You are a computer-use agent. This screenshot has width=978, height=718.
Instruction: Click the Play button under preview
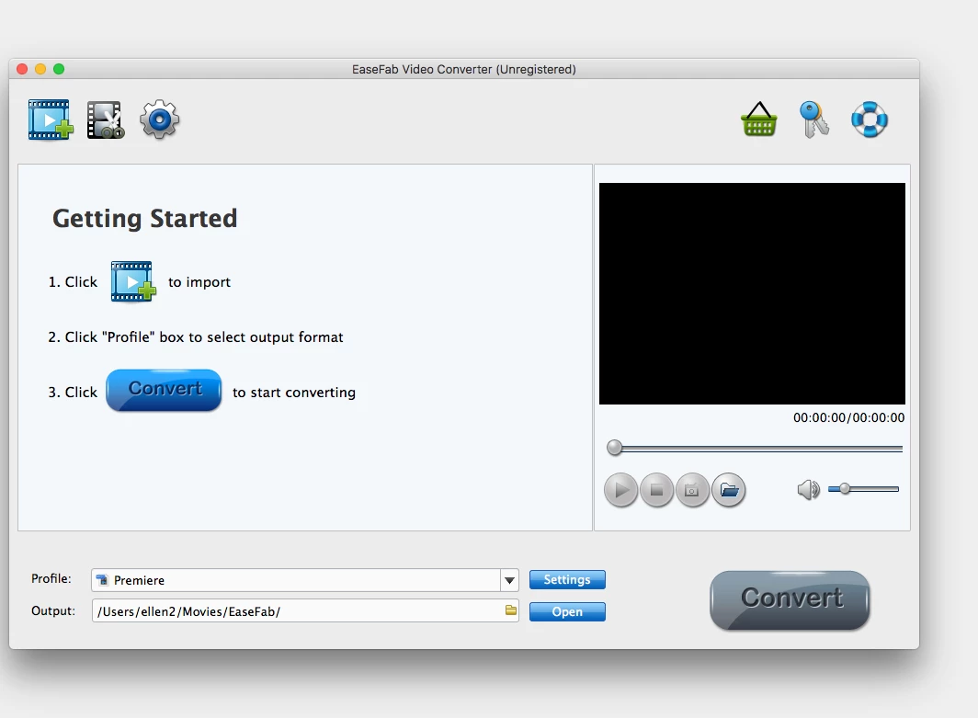pyautogui.click(x=620, y=490)
